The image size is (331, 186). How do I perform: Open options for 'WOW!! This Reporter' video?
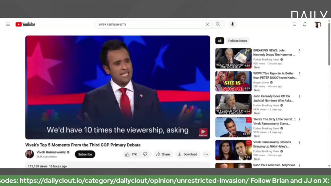click(x=300, y=74)
